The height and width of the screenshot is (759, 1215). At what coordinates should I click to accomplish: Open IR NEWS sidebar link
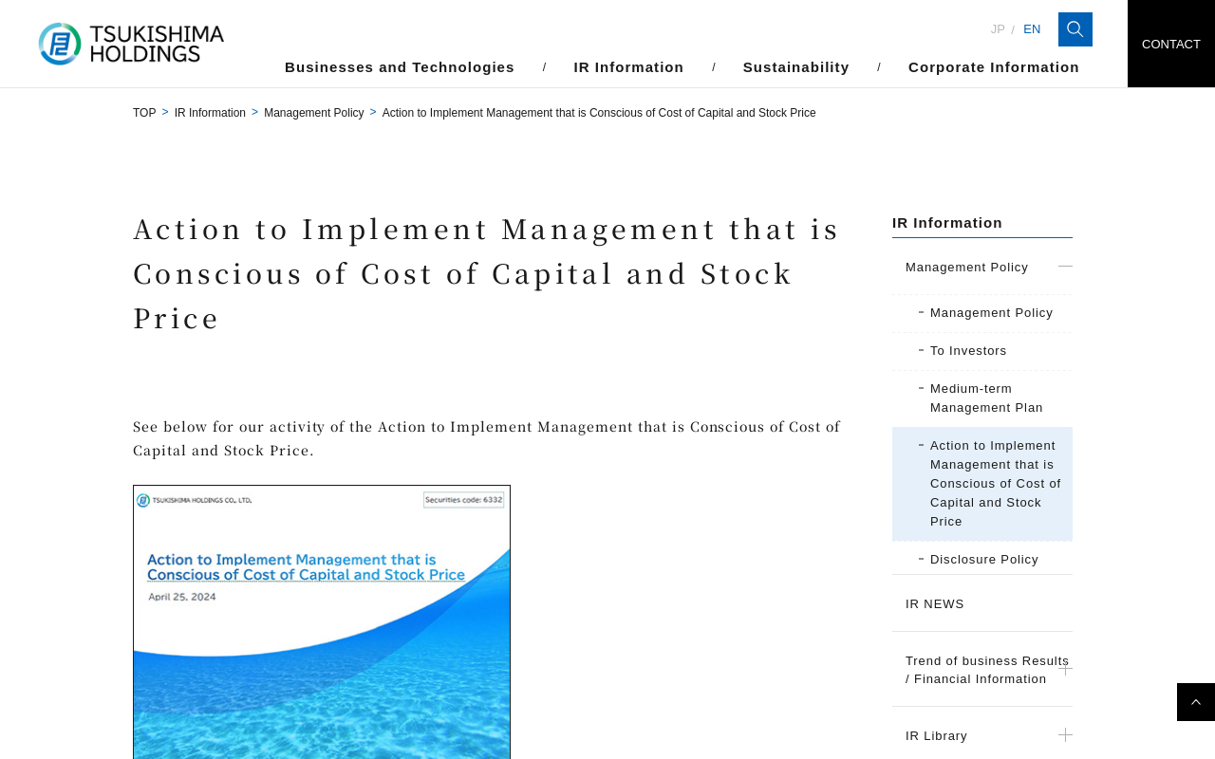pyautogui.click(x=935, y=604)
